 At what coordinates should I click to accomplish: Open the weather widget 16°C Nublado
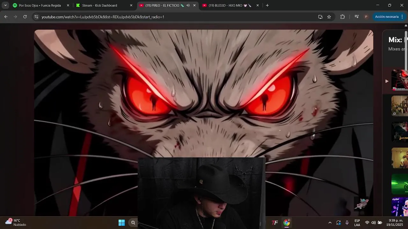[x=16, y=222]
